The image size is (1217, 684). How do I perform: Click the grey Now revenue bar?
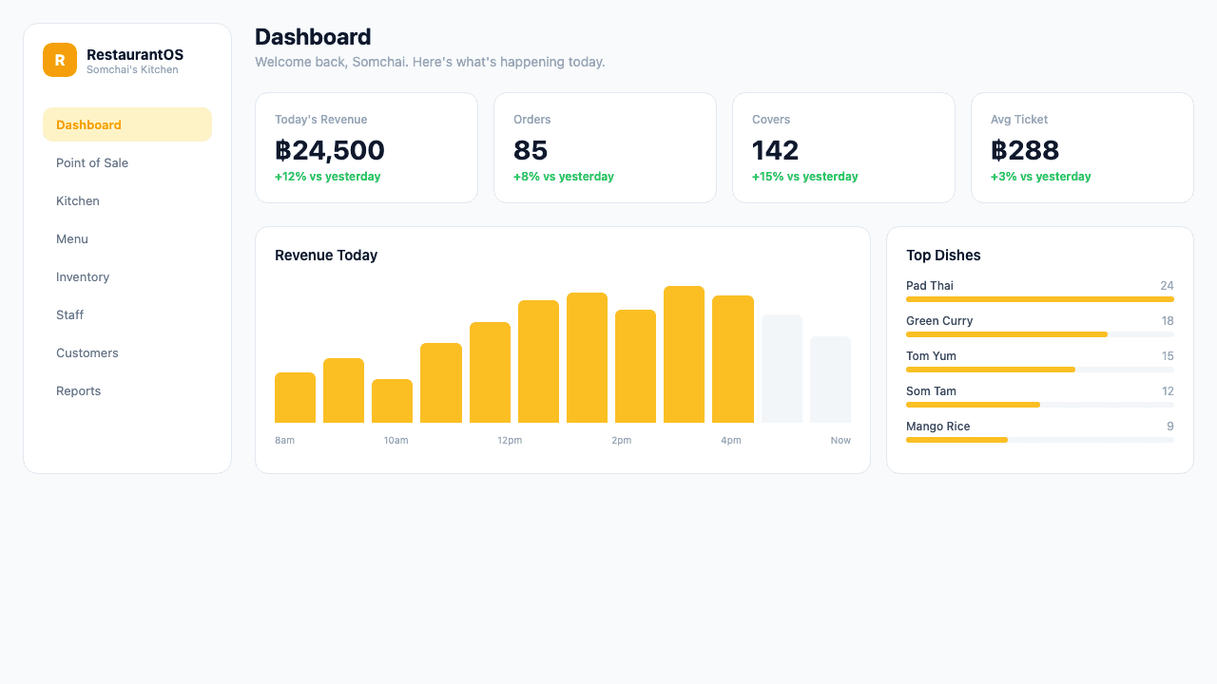click(x=831, y=380)
